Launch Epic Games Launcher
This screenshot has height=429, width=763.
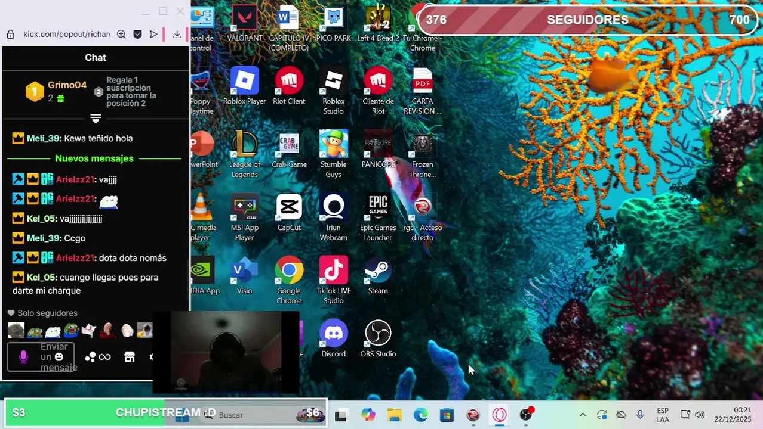click(x=378, y=218)
